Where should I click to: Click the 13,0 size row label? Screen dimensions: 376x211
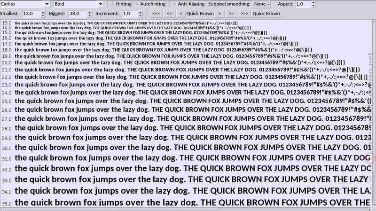tap(7, 23)
